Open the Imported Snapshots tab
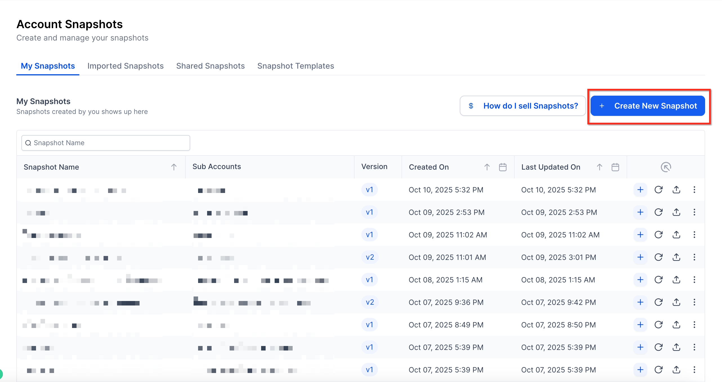This screenshot has height=382, width=722. click(x=125, y=66)
